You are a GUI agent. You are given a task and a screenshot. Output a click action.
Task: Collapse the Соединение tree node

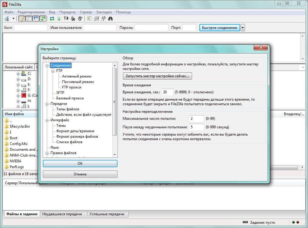click(x=47, y=66)
